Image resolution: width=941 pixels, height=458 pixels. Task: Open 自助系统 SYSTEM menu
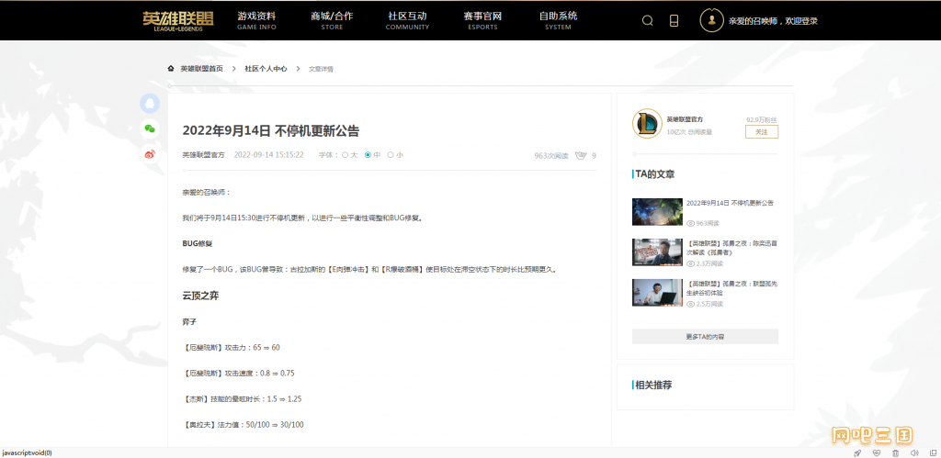tap(558, 21)
